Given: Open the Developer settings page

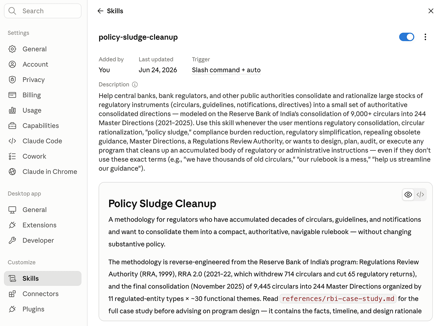Looking at the screenshot, I should coord(43,240).
